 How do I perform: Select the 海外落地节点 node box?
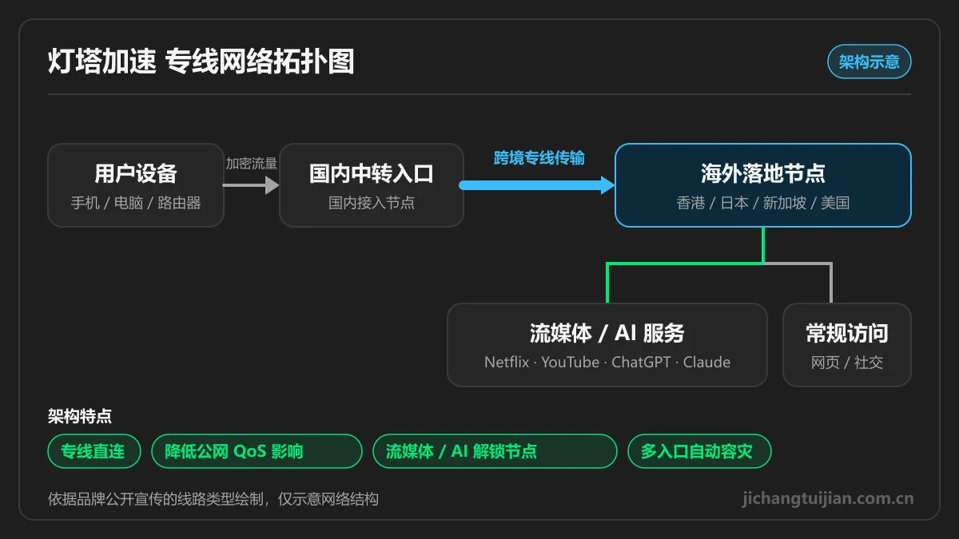(x=763, y=185)
